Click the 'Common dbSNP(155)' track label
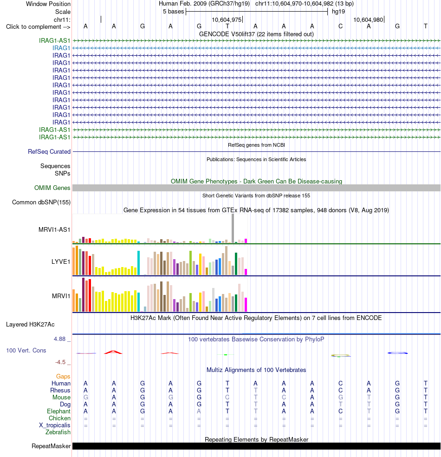The height and width of the screenshot is (457, 441). [x=41, y=202]
